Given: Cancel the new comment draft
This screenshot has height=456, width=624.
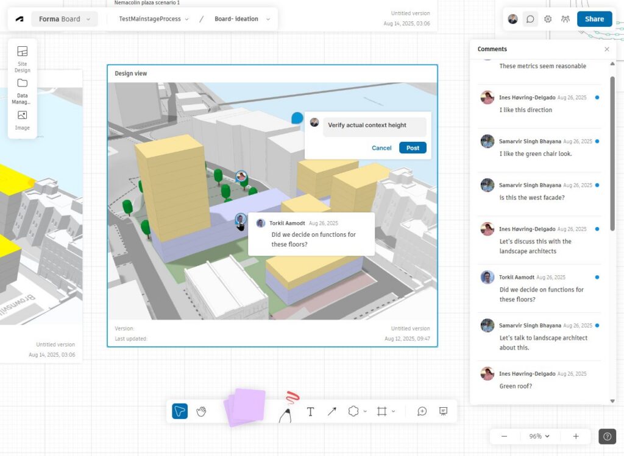Looking at the screenshot, I should (x=381, y=148).
